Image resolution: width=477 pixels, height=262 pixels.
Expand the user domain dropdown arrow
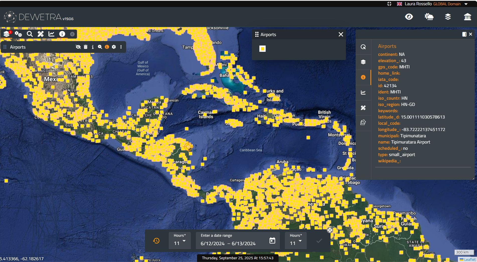pyautogui.click(x=466, y=4)
